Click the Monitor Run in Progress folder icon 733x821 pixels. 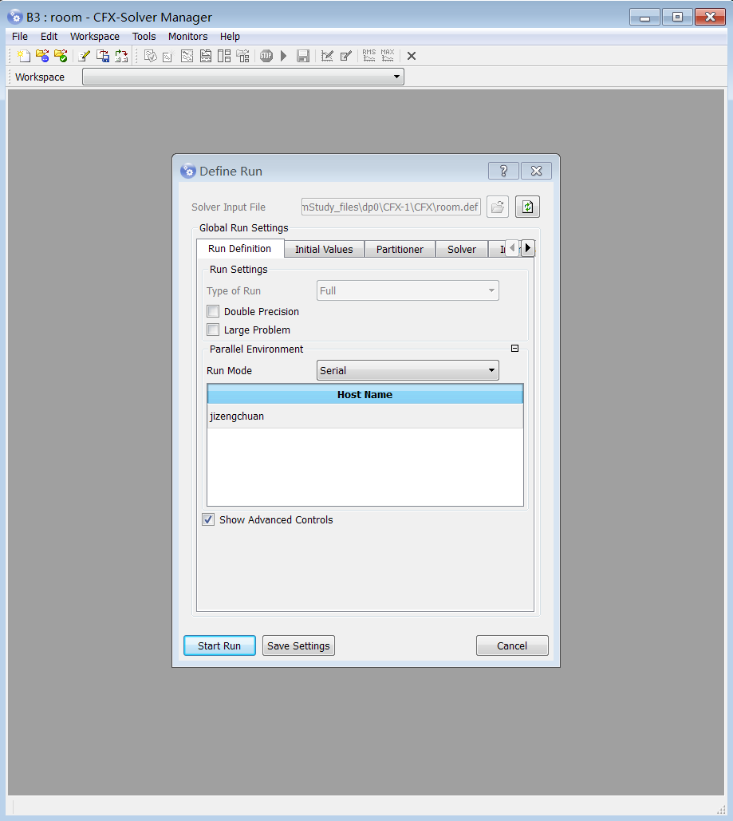point(42,56)
